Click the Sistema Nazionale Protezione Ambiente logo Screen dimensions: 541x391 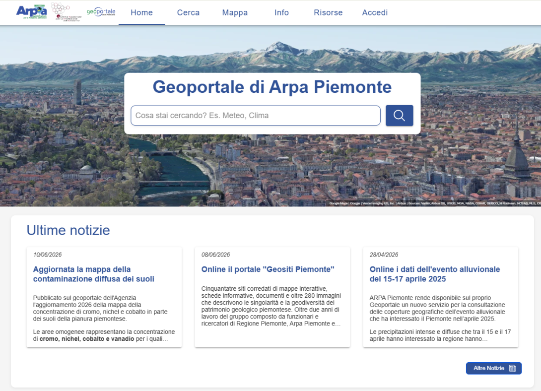coord(67,12)
